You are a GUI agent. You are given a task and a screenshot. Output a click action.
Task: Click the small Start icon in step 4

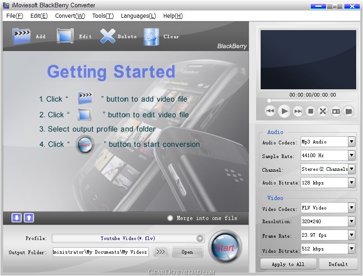tap(85, 144)
